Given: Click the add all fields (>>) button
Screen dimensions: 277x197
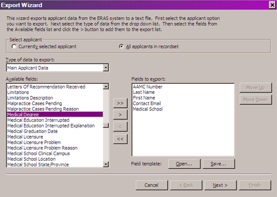Looking at the screenshot, I should 120,103.
